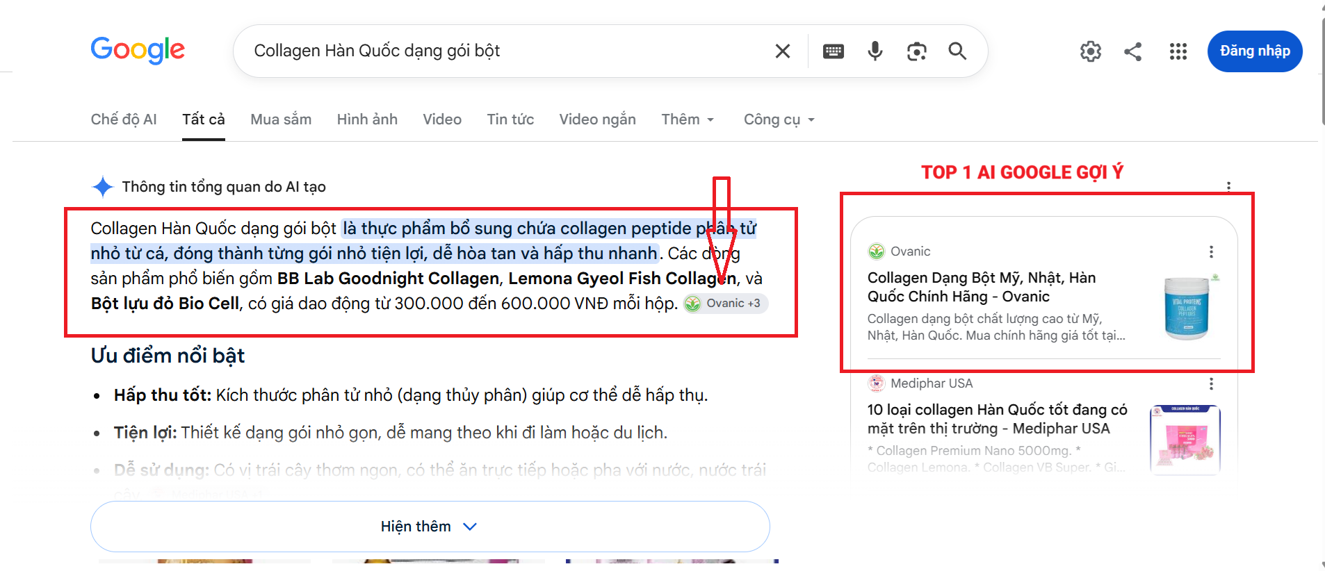Expand the AI overview with Hiện thêm
The width and height of the screenshot is (1325, 571).
pos(430,527)
